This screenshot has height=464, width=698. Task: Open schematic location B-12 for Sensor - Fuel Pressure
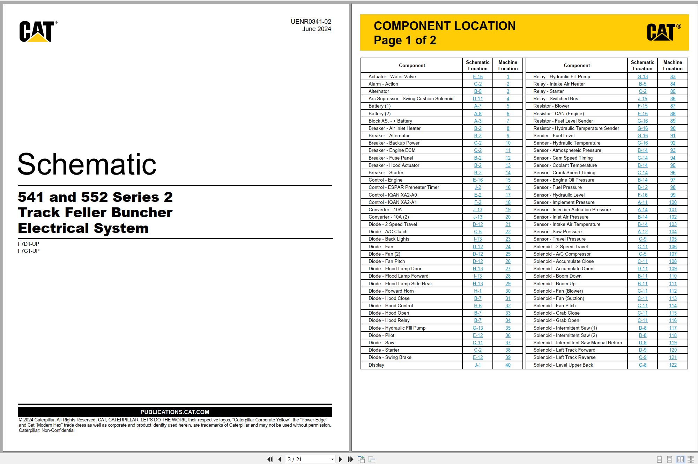tap(643, 187)
